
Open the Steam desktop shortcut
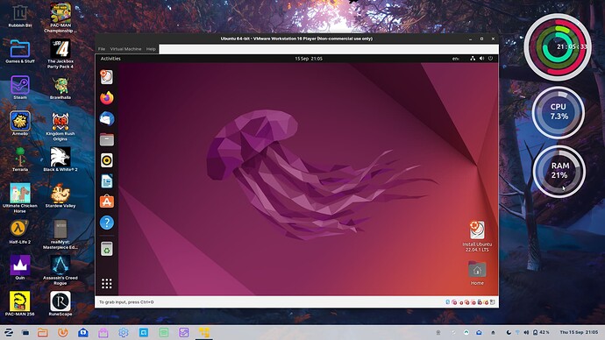(x=20, y=88)
